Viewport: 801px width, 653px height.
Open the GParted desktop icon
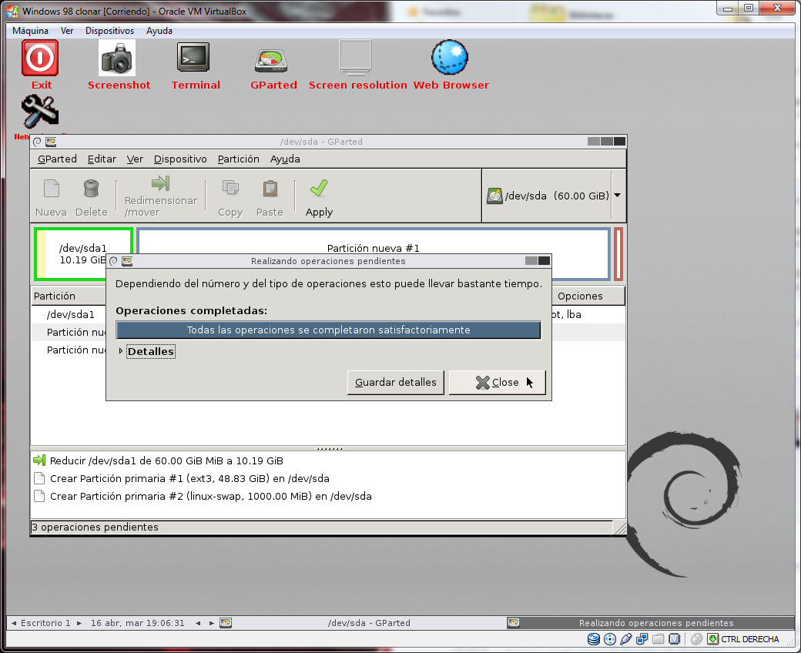(271, 61)
